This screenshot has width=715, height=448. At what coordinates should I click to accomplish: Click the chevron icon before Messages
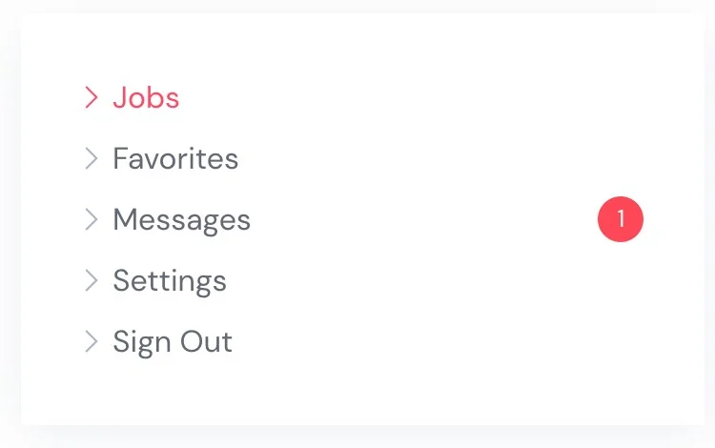tap(92, 219)
